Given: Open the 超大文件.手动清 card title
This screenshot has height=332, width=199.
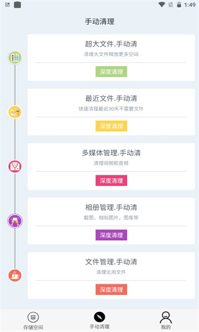Looking at the screenshot, I should coord(111,44).
